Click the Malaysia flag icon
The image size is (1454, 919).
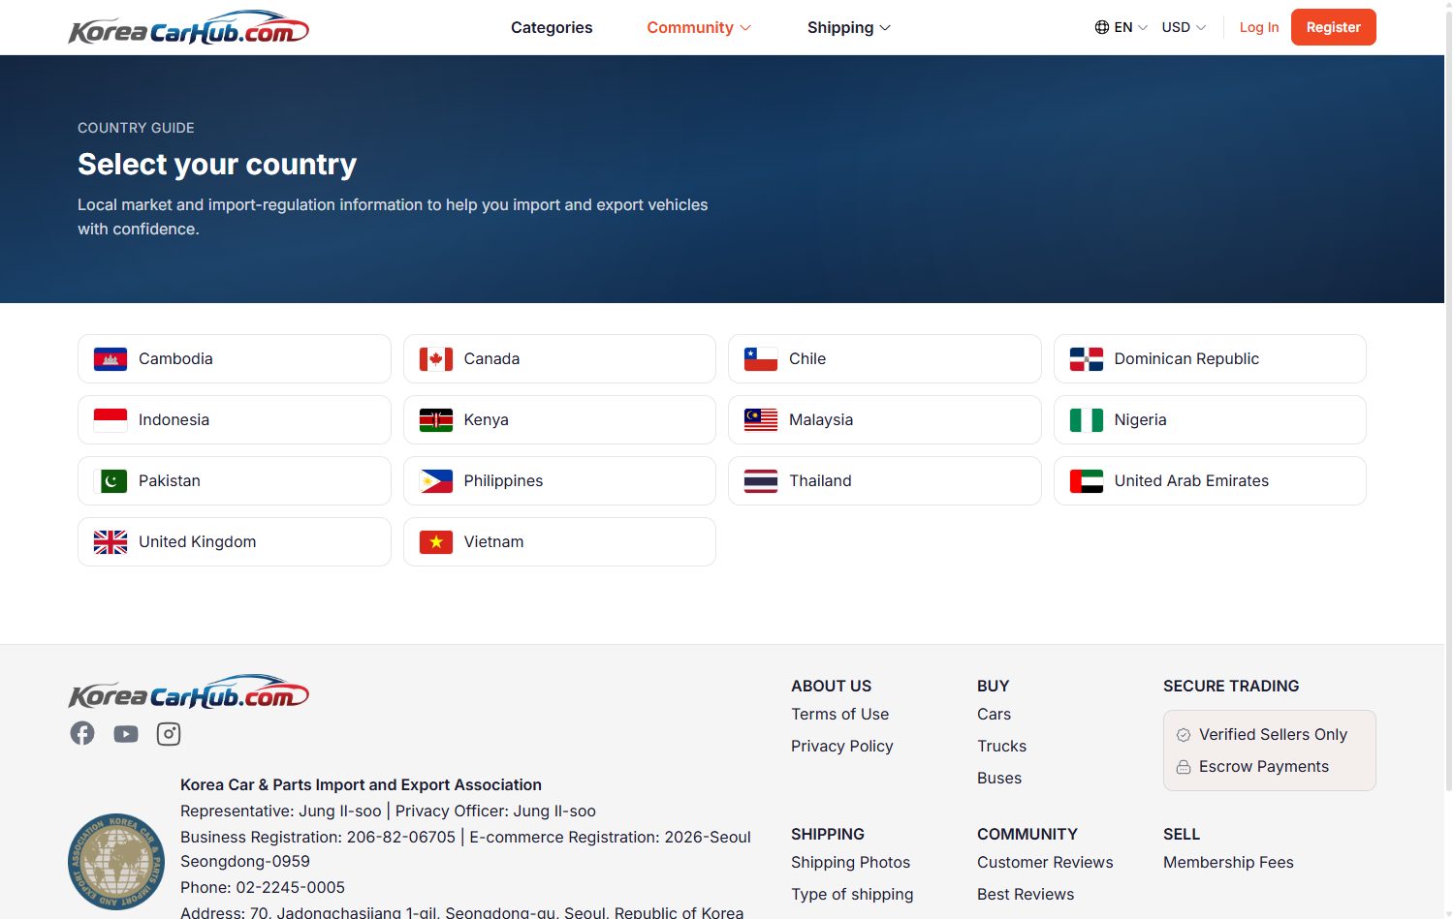point(761,420)
